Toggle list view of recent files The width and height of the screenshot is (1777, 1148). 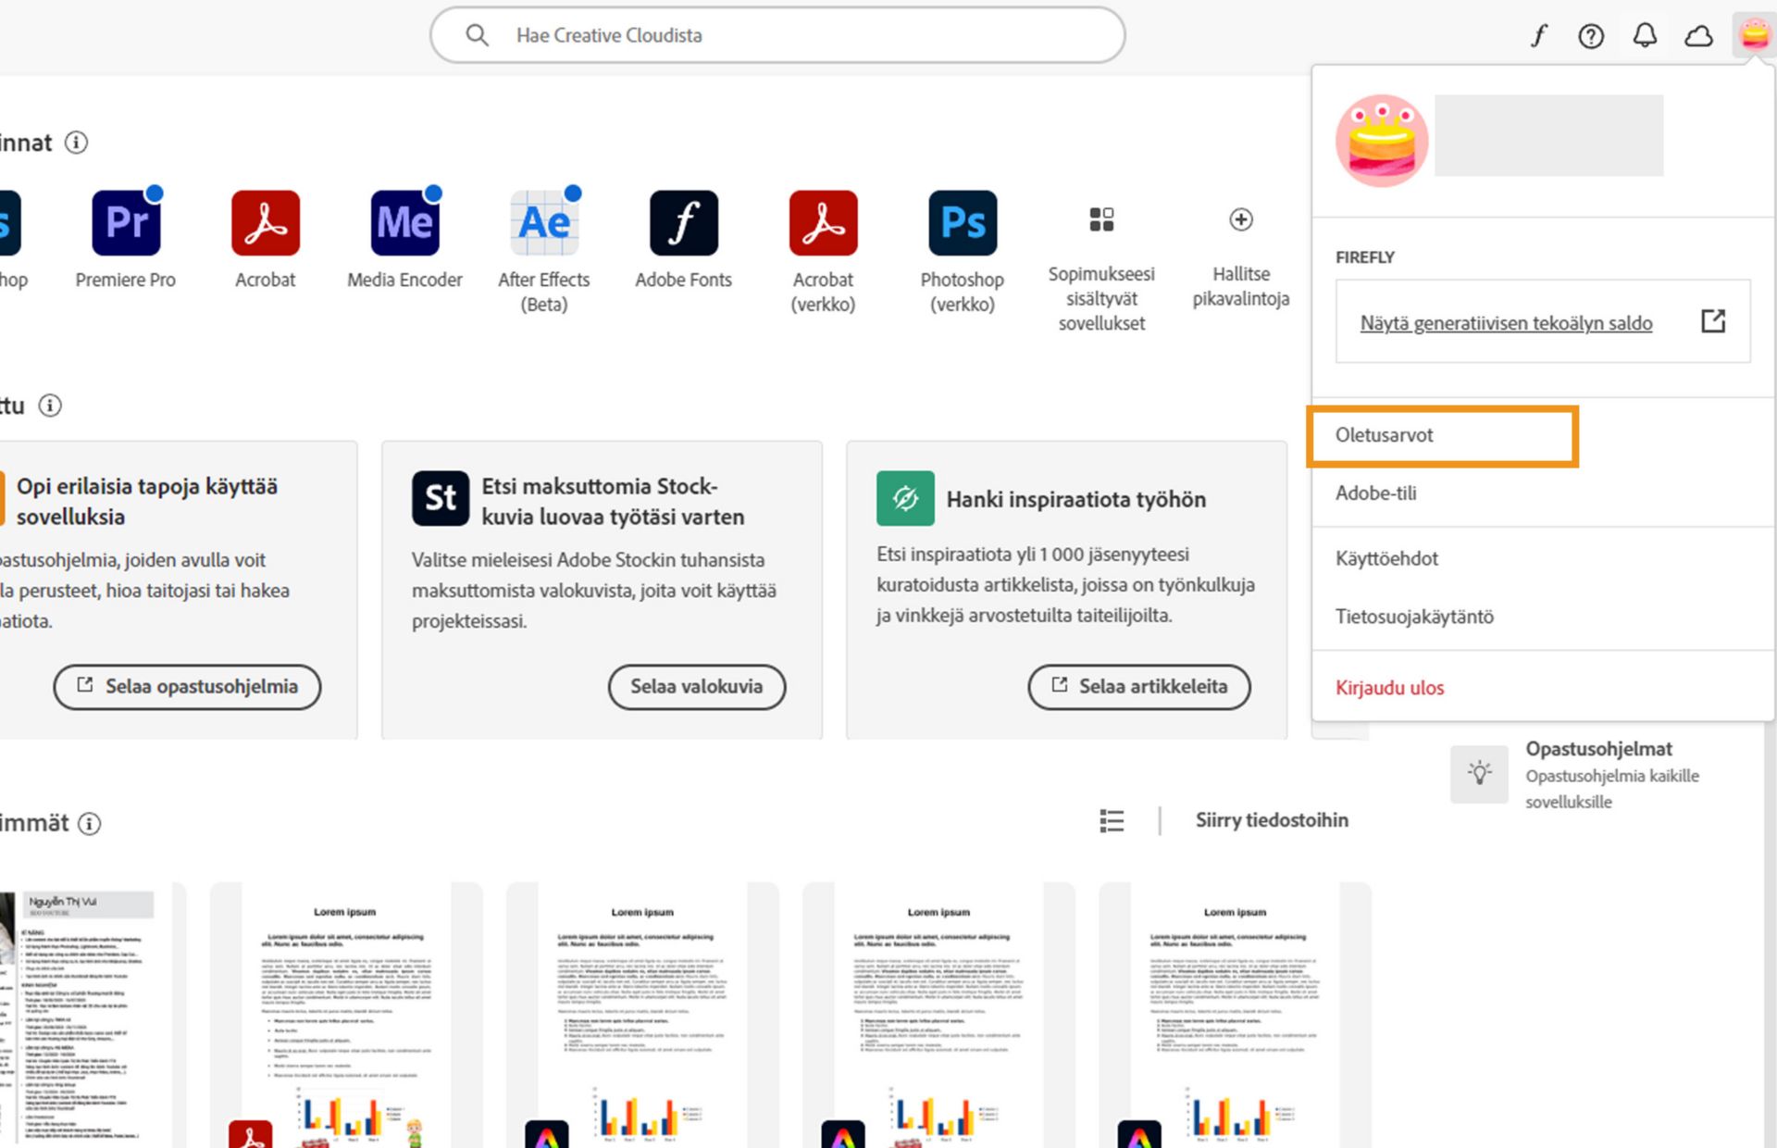(1112, 820)
